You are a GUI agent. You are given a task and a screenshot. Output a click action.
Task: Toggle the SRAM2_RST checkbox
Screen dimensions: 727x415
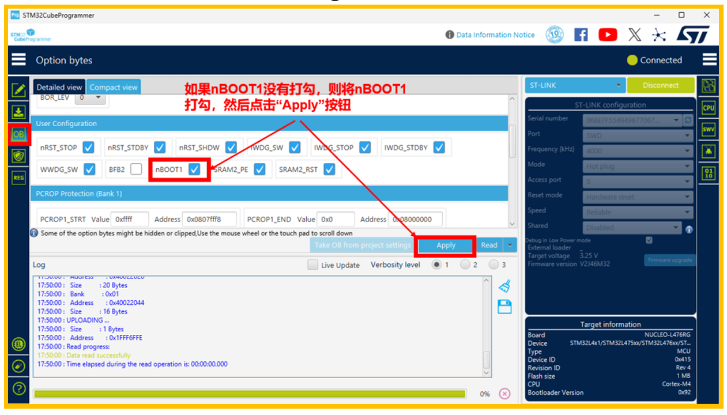(329, 169)
